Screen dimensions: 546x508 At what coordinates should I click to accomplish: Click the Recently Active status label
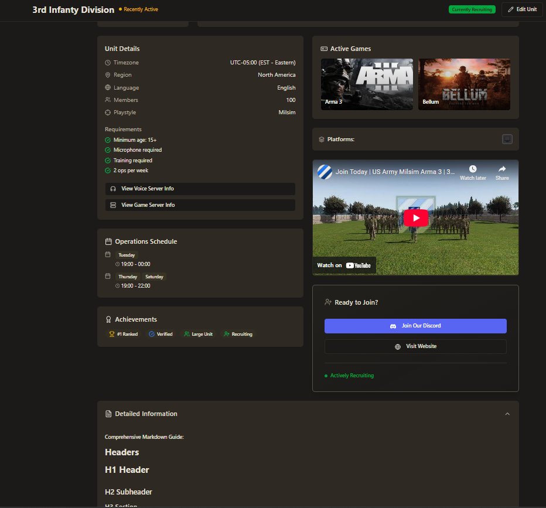[x=141, y=9]
